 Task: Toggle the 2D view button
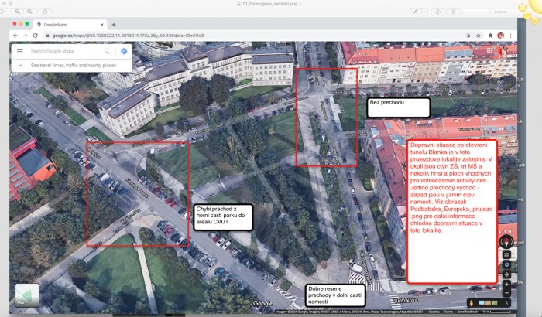pos(506,255)
